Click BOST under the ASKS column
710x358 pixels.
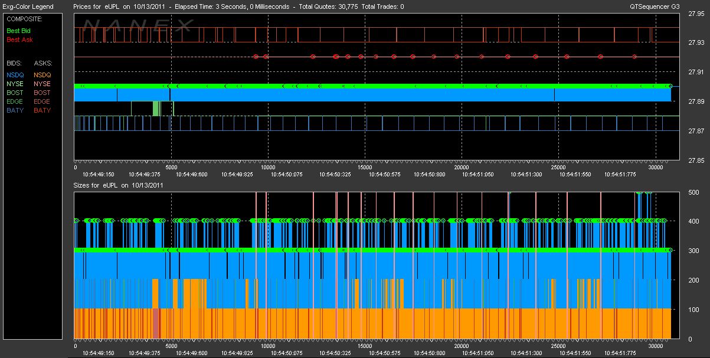[x=42, y=93]
